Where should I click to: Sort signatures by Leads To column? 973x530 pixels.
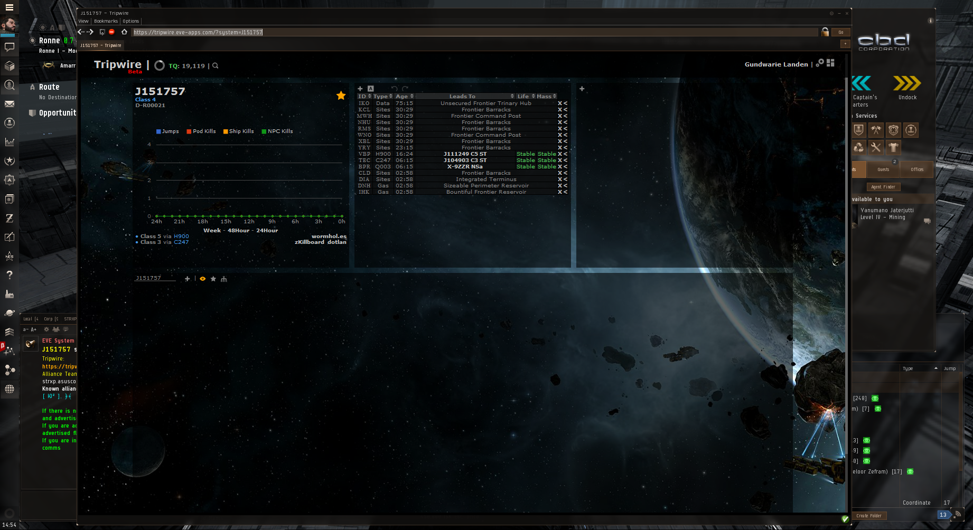(x=465, y=97)
